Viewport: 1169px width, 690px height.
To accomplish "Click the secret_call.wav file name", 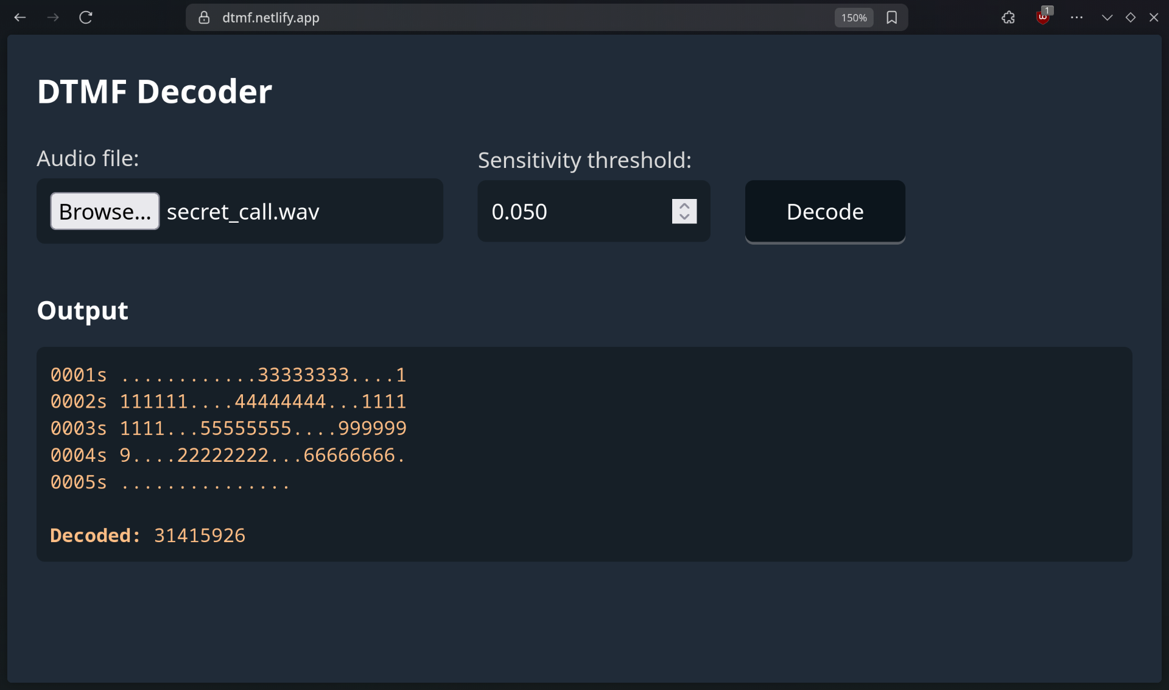I will pos(242,211).
